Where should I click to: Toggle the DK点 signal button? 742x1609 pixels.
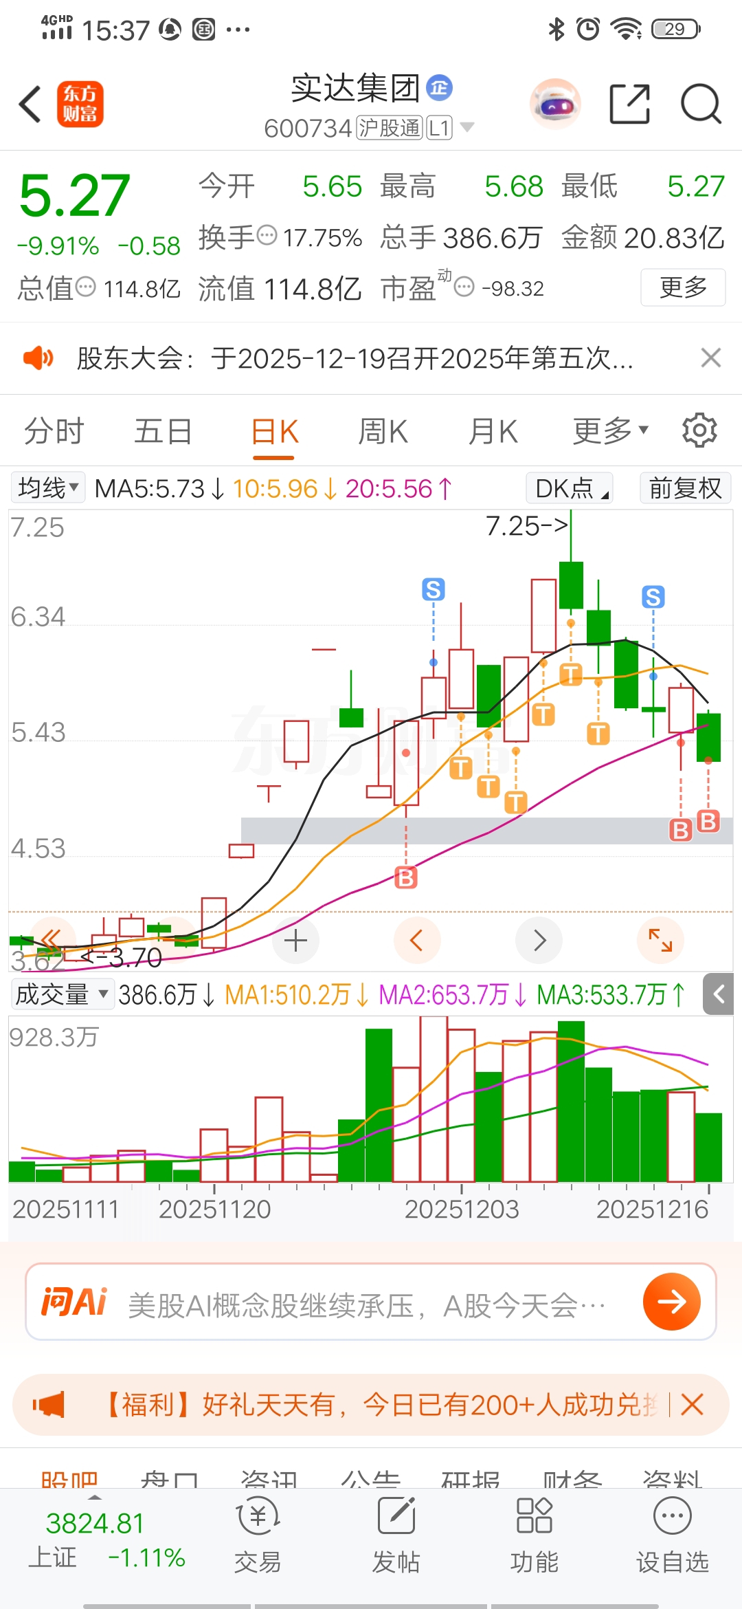[x=570, y=488]
